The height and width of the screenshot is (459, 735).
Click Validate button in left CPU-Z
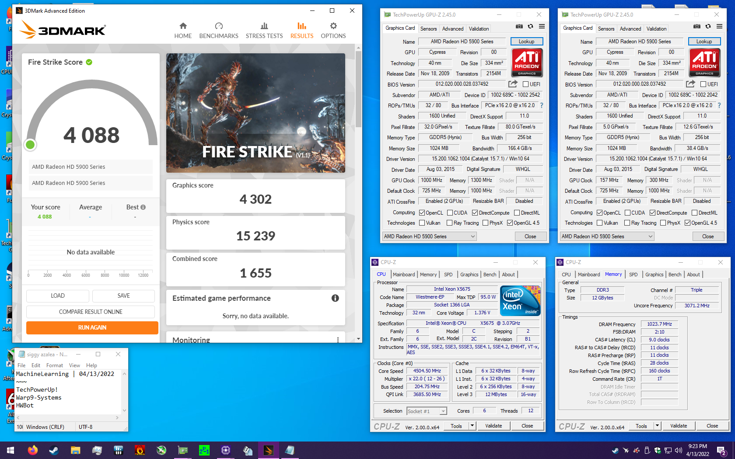pyautogui.click(x=493, y=426)
